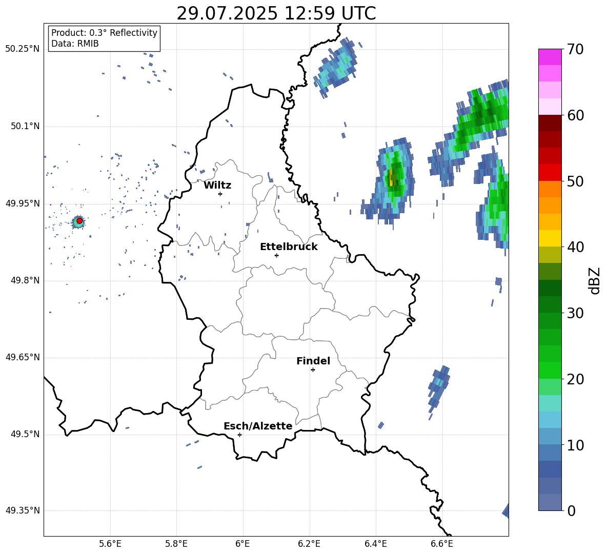Click the 6.2°E longitude label
This screenshot has width=607, height=554.
click(x=309, y=544)
